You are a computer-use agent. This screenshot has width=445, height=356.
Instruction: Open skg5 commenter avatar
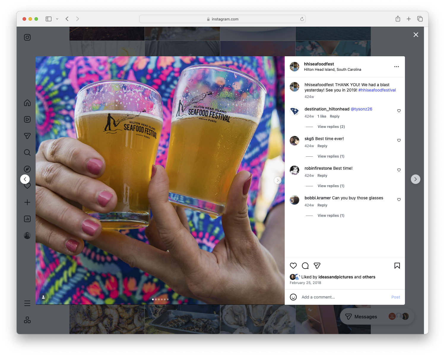pos(294,141)
